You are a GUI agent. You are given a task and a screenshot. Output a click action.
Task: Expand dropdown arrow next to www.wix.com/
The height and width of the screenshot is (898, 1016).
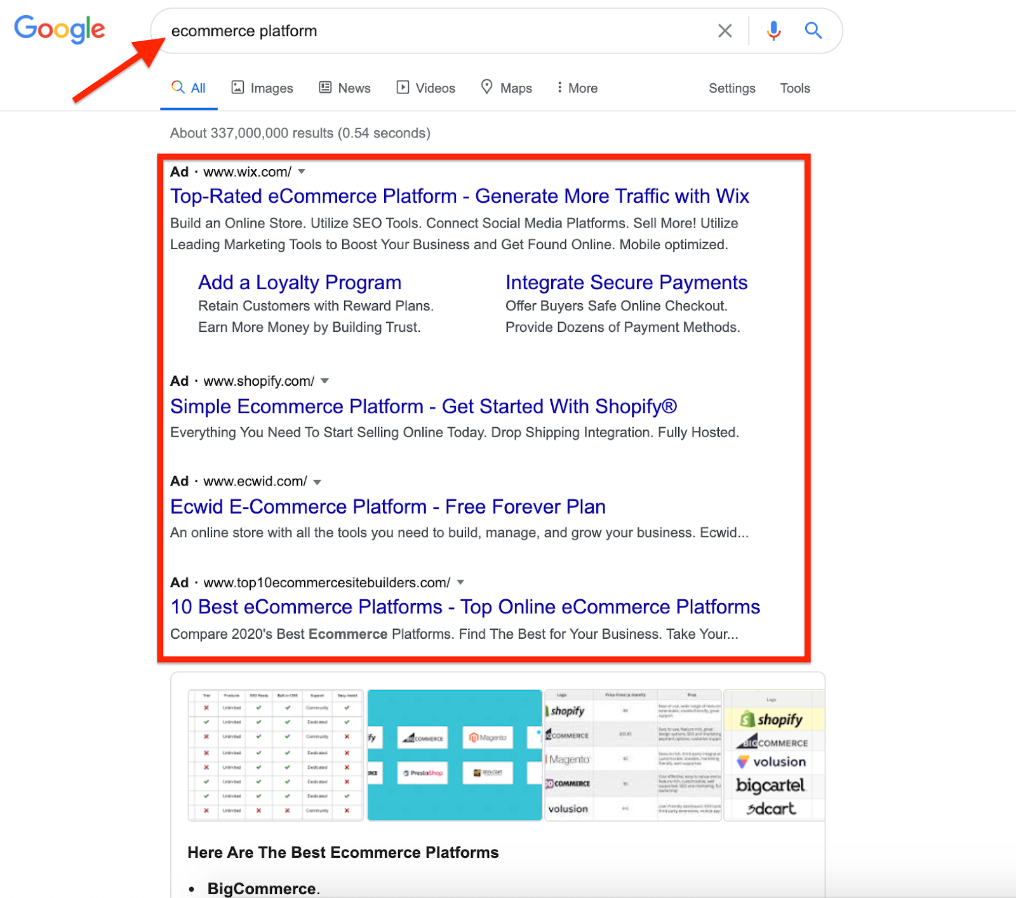click(x=302, y=172)
